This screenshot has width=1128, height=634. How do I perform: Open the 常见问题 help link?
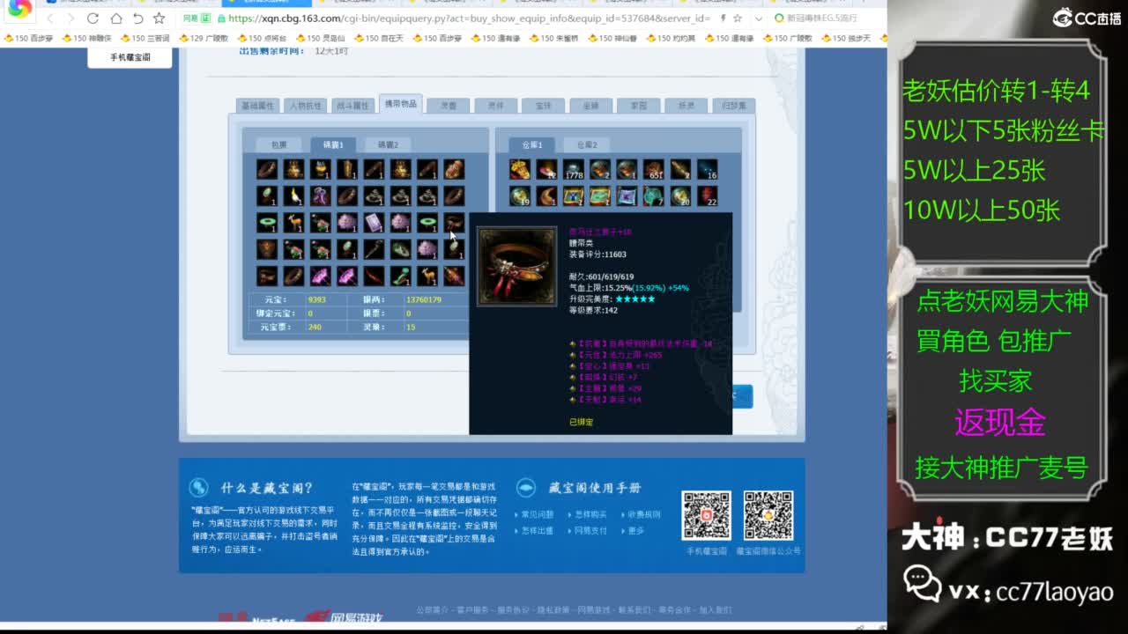pos(538,514)
